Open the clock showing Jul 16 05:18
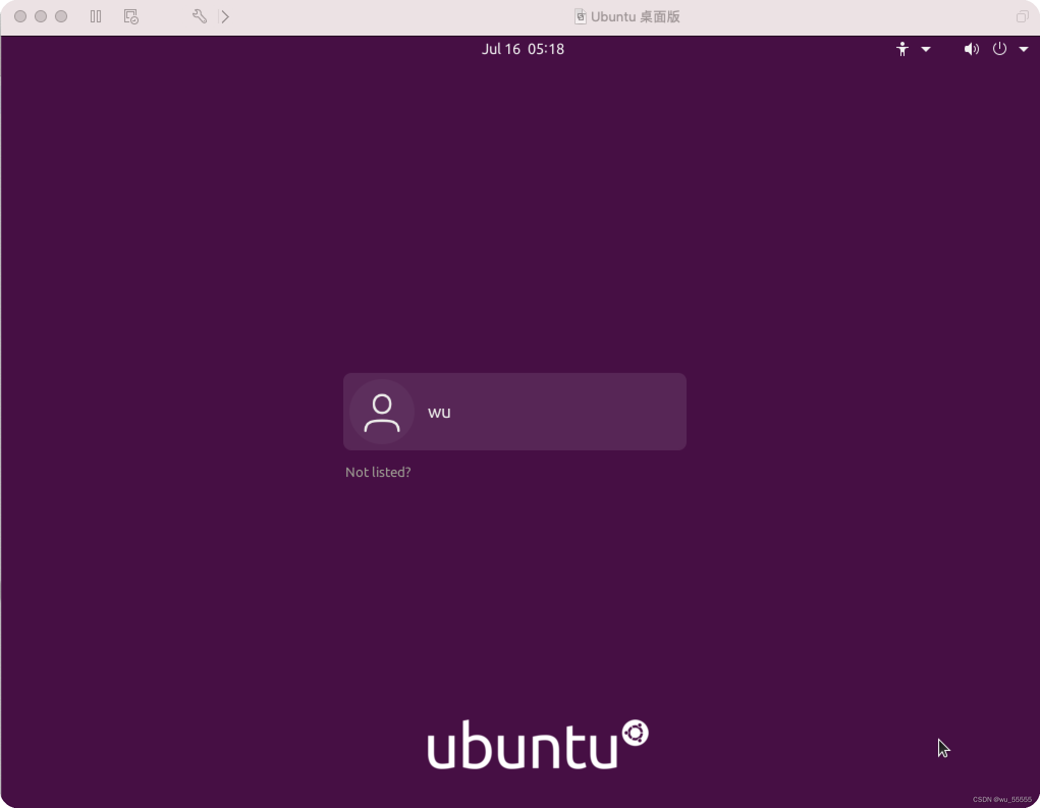 tap(523, 49)
